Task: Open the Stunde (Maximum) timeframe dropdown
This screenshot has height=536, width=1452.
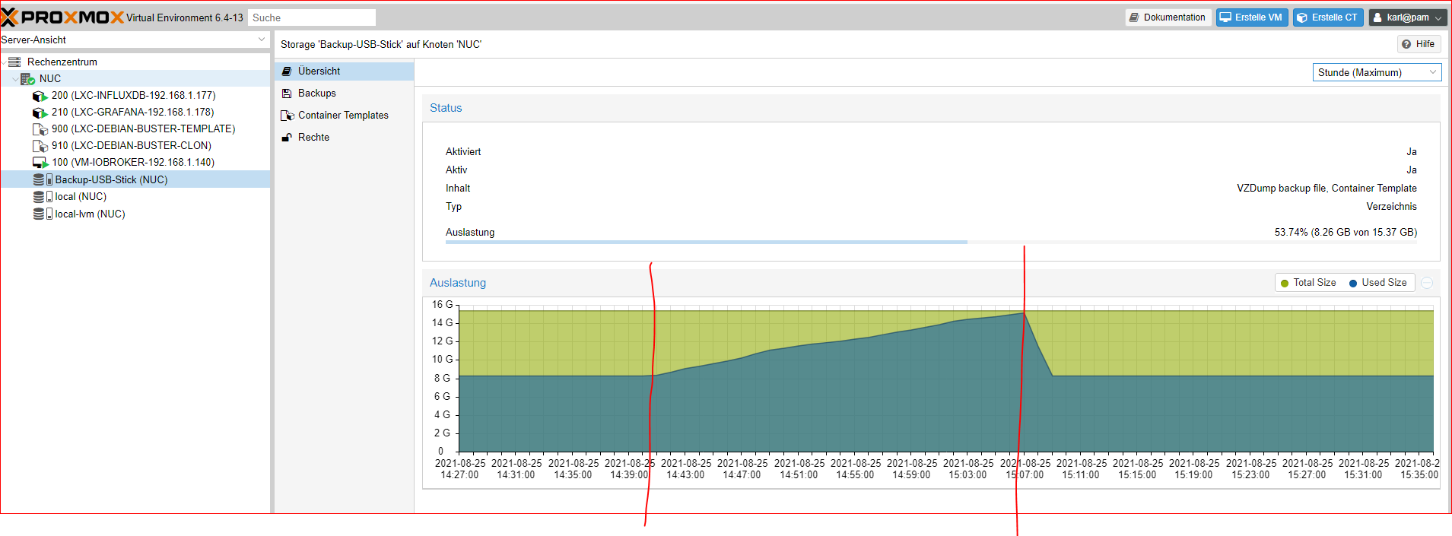Action: [x=1432, y=72]
